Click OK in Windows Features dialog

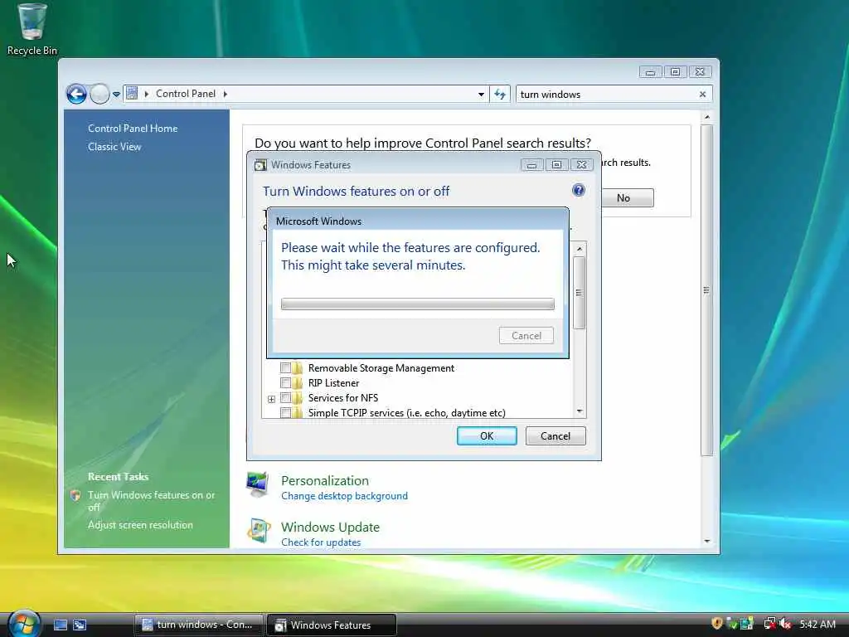point(487,436)
